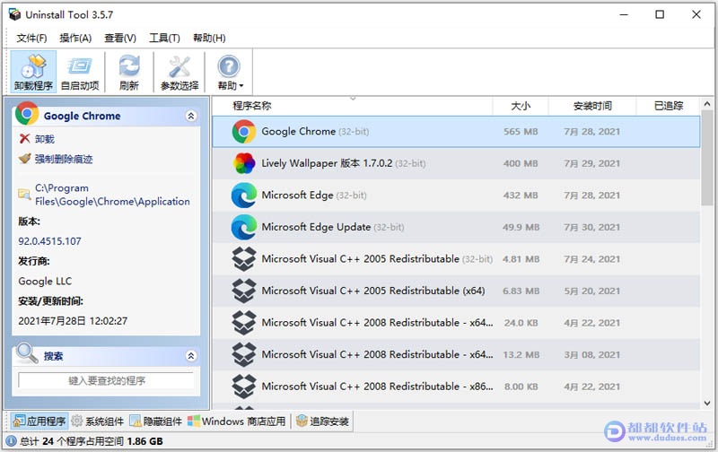Click the 卸载 uninstall link

(44, 139)
